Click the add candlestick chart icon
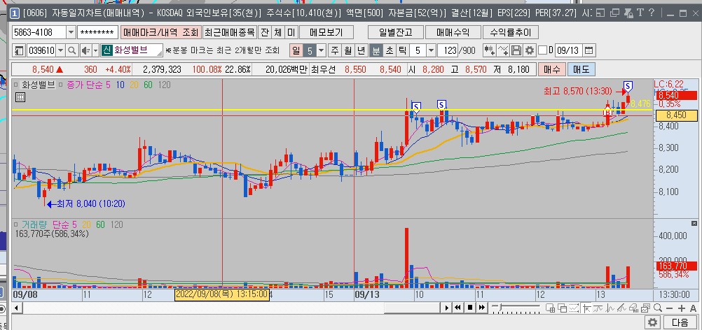 coord(490,50)
